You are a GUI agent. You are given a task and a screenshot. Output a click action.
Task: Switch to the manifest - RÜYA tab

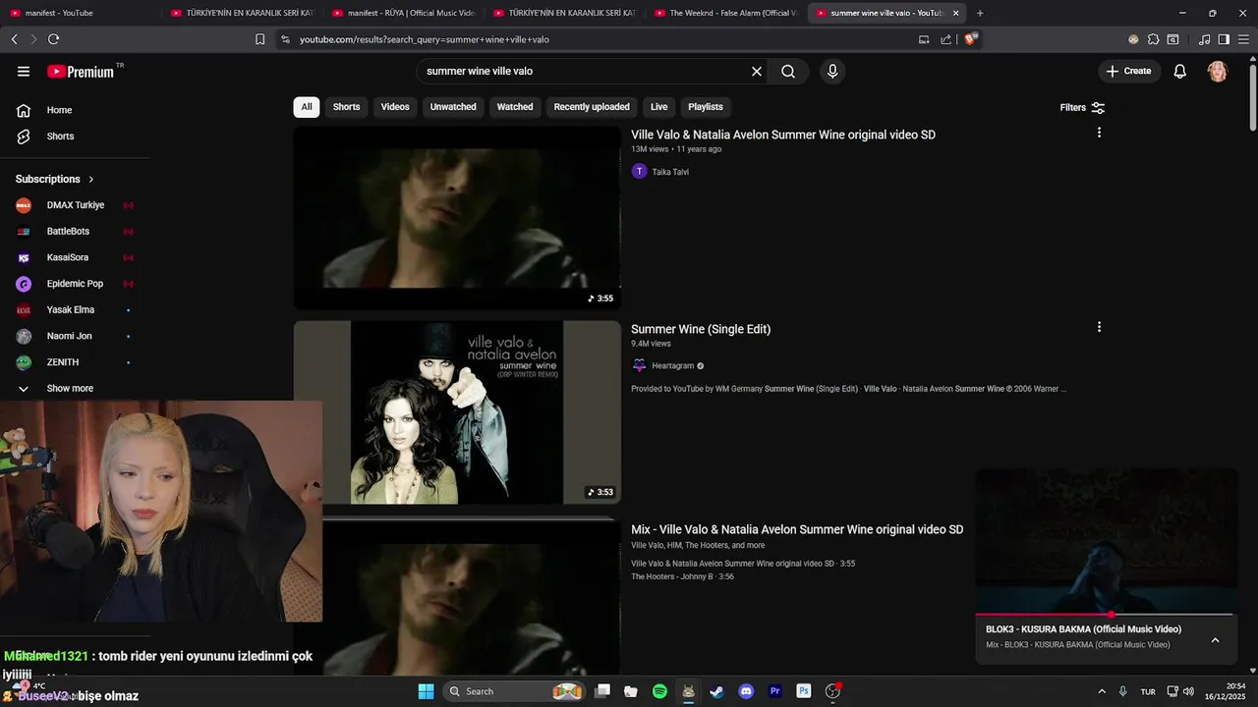(403, 13)
